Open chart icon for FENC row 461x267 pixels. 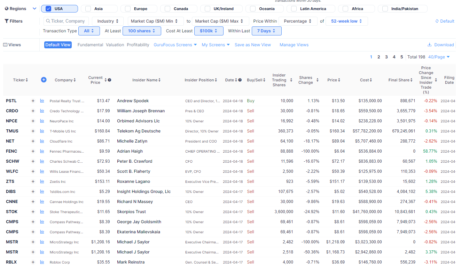[x=42, y=151]
